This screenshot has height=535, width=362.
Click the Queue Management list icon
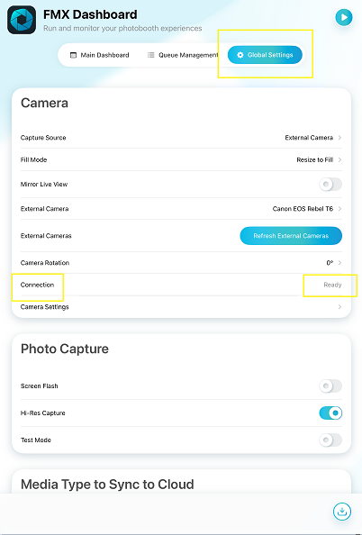coord(150,55)
